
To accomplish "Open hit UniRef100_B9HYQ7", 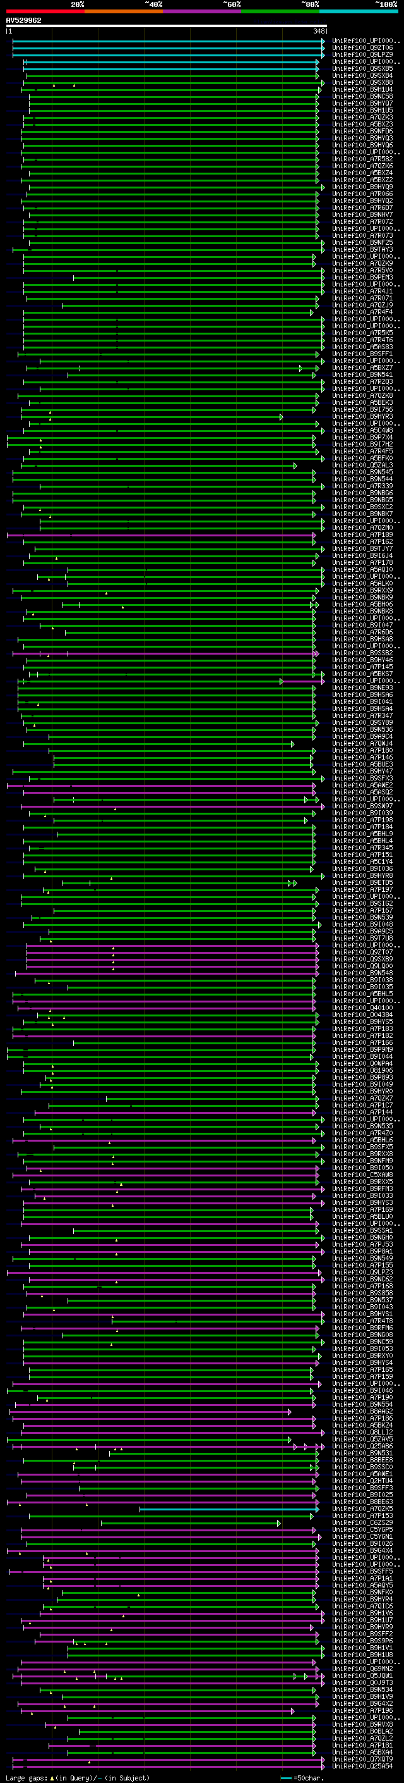I will [x=362, y=104].
